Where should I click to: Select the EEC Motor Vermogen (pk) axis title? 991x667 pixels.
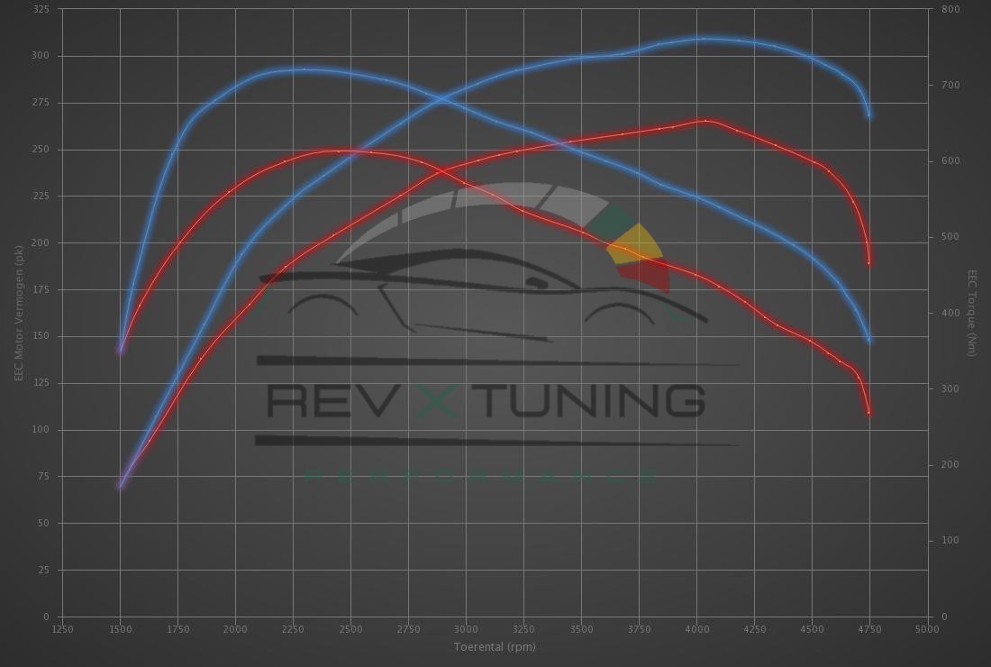(18, 311)
